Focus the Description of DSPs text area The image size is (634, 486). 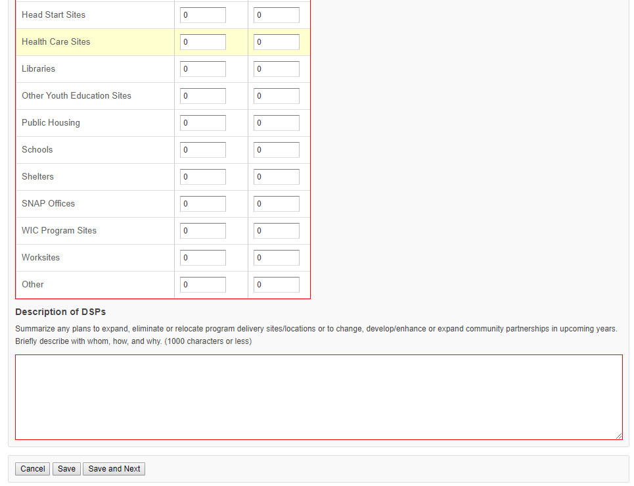click(319, 397)
